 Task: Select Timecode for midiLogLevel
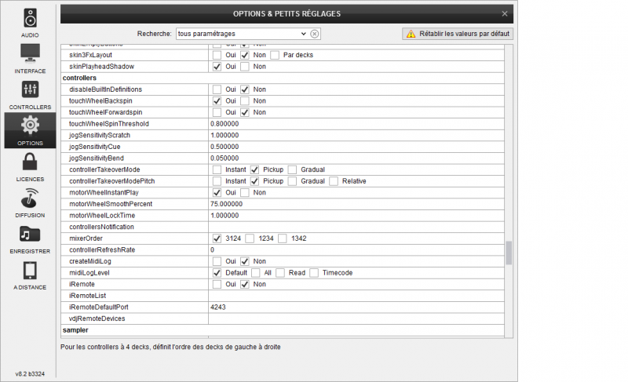314,273
